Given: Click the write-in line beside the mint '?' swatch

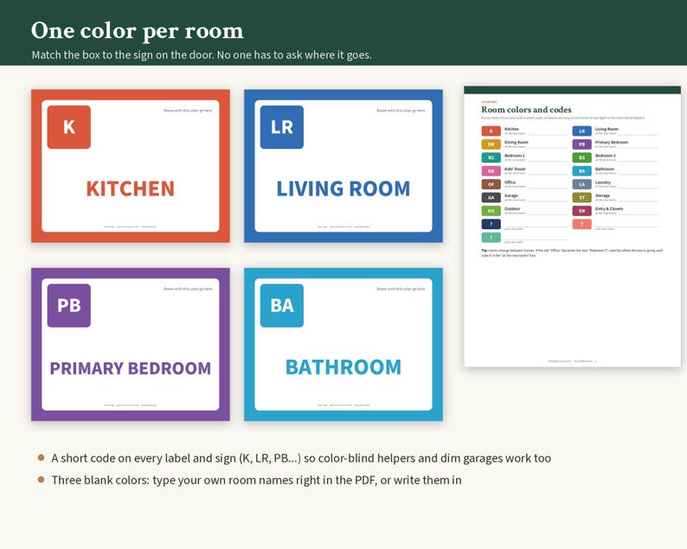Looking at the screenshot, I should pos(536,239).
